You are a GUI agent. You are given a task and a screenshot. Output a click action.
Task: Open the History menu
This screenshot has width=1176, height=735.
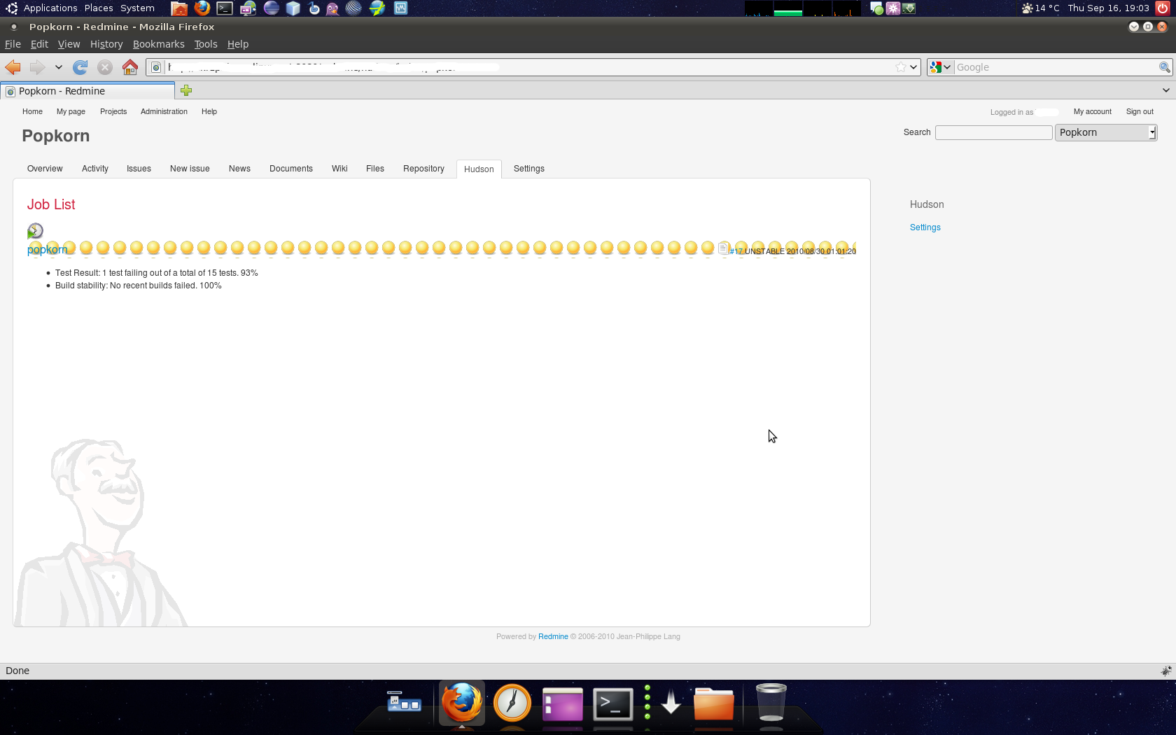click(x=106, y=44)
